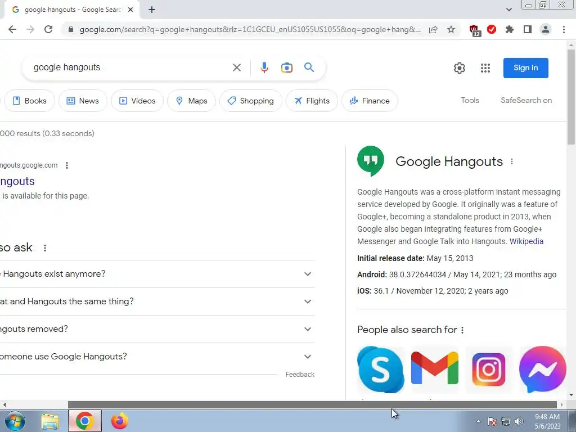
Task: Open the Hangouts result title link
Action: point(17,181)
